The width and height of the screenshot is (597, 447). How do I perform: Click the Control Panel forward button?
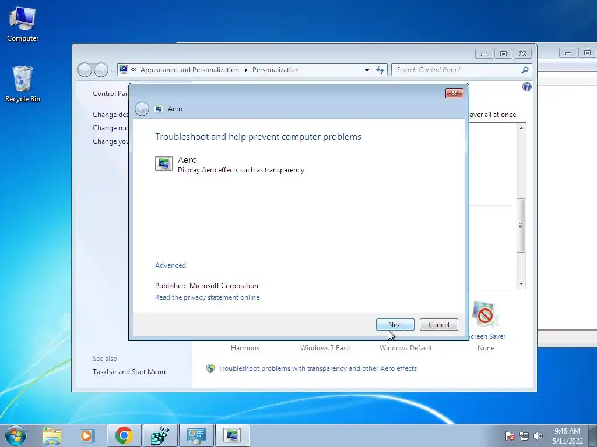point(101,70)
